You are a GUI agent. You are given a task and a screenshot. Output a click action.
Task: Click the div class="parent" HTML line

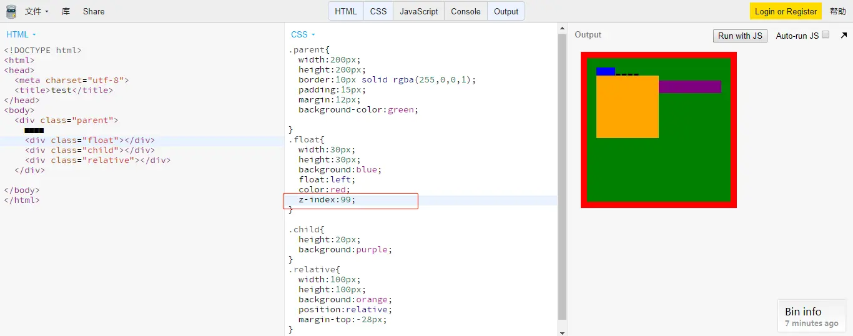point(66,120)
